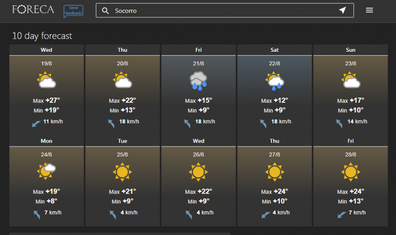Click the partly cloudy icon for Wed 19/8
This screenshot has height=235, width=396.
(x=46, y=80)
